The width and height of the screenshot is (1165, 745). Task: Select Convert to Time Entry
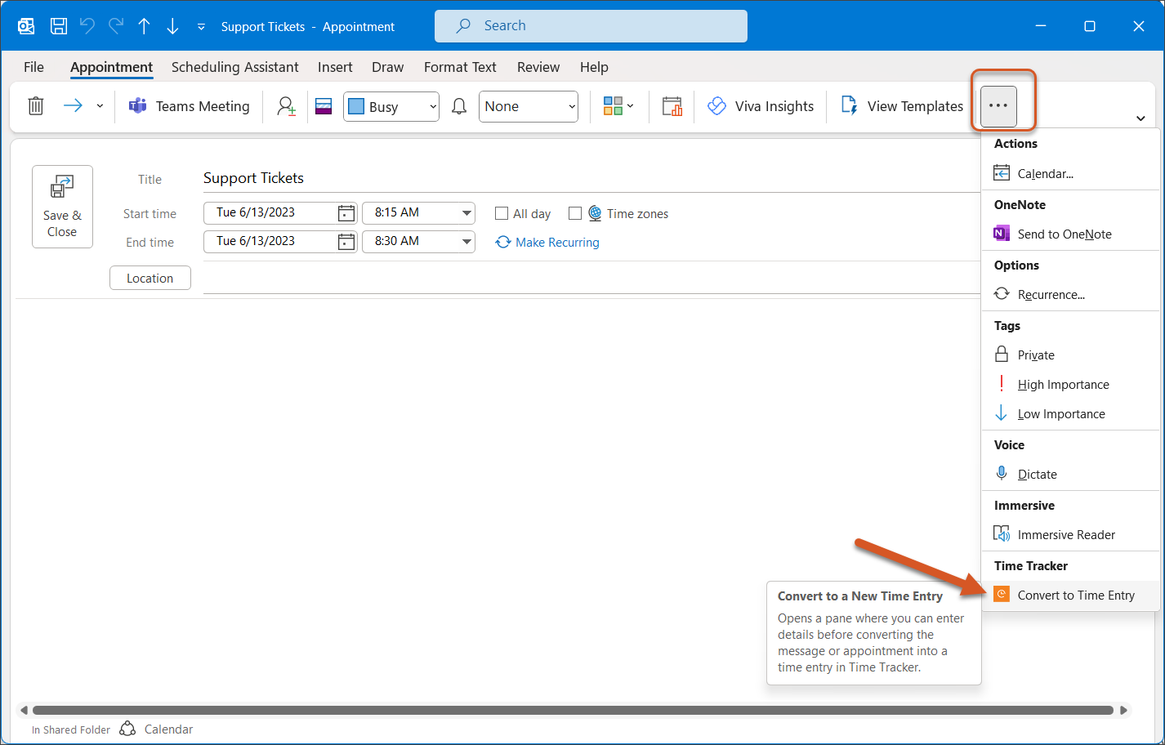[x=1070, y=595]
